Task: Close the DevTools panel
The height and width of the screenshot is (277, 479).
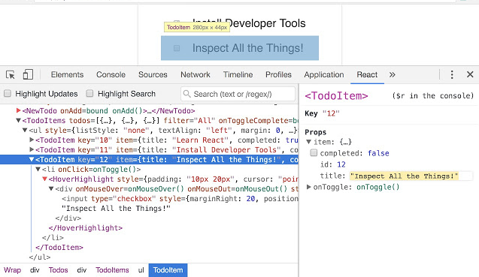Action: click(x=470, y=74)
